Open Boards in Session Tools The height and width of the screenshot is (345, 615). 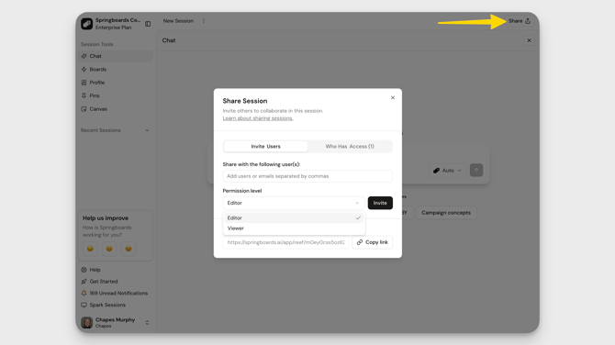pos(116,70)
